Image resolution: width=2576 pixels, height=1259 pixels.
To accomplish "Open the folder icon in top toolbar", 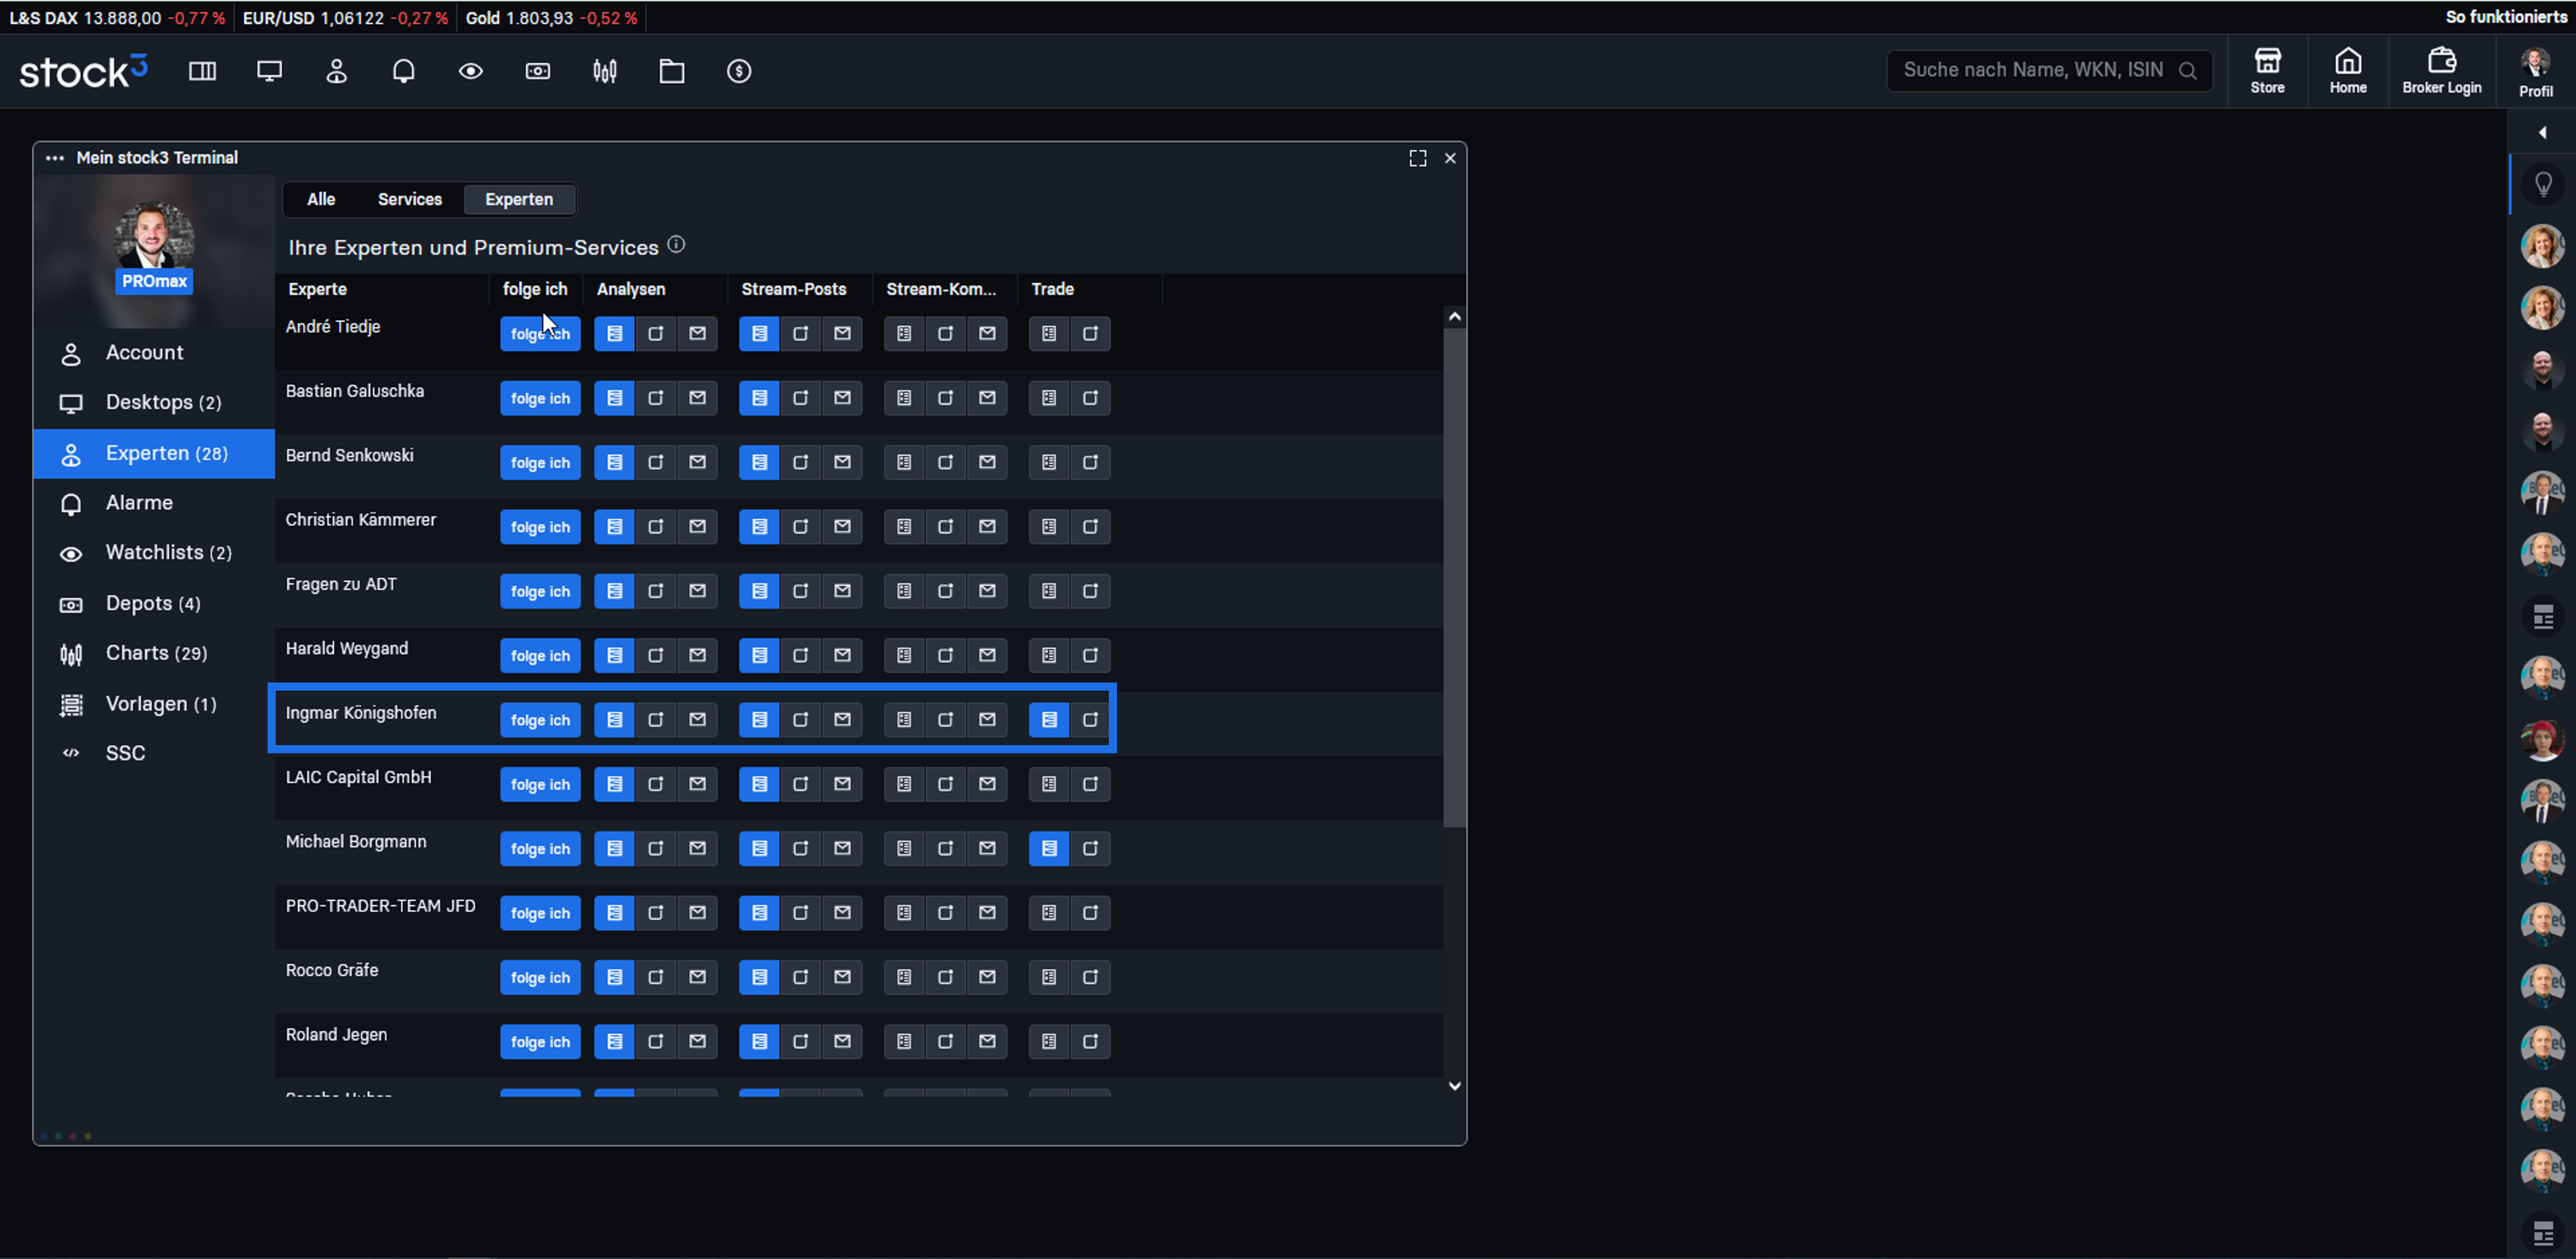I will click(672, 71).
